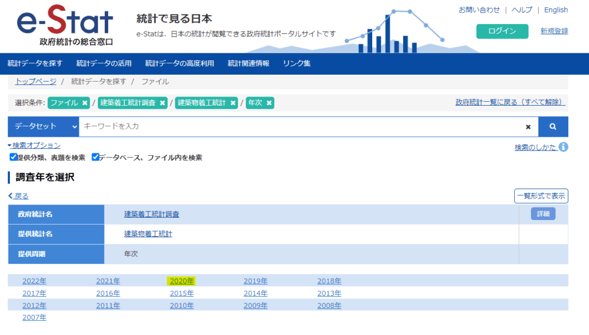Collapse the 検索オプション expander
Viewport: 589px width, 335px height.
point(34,145)
